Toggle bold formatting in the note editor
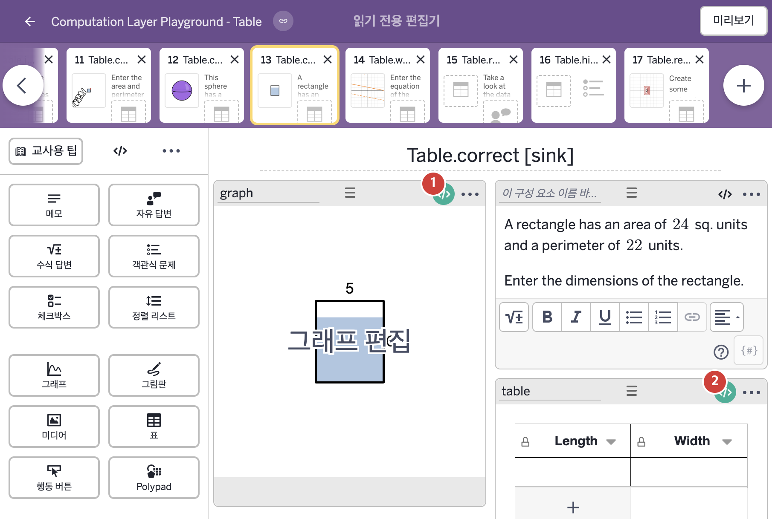Image resolution: width=772 pixels, height=519 pixels. 547,317
